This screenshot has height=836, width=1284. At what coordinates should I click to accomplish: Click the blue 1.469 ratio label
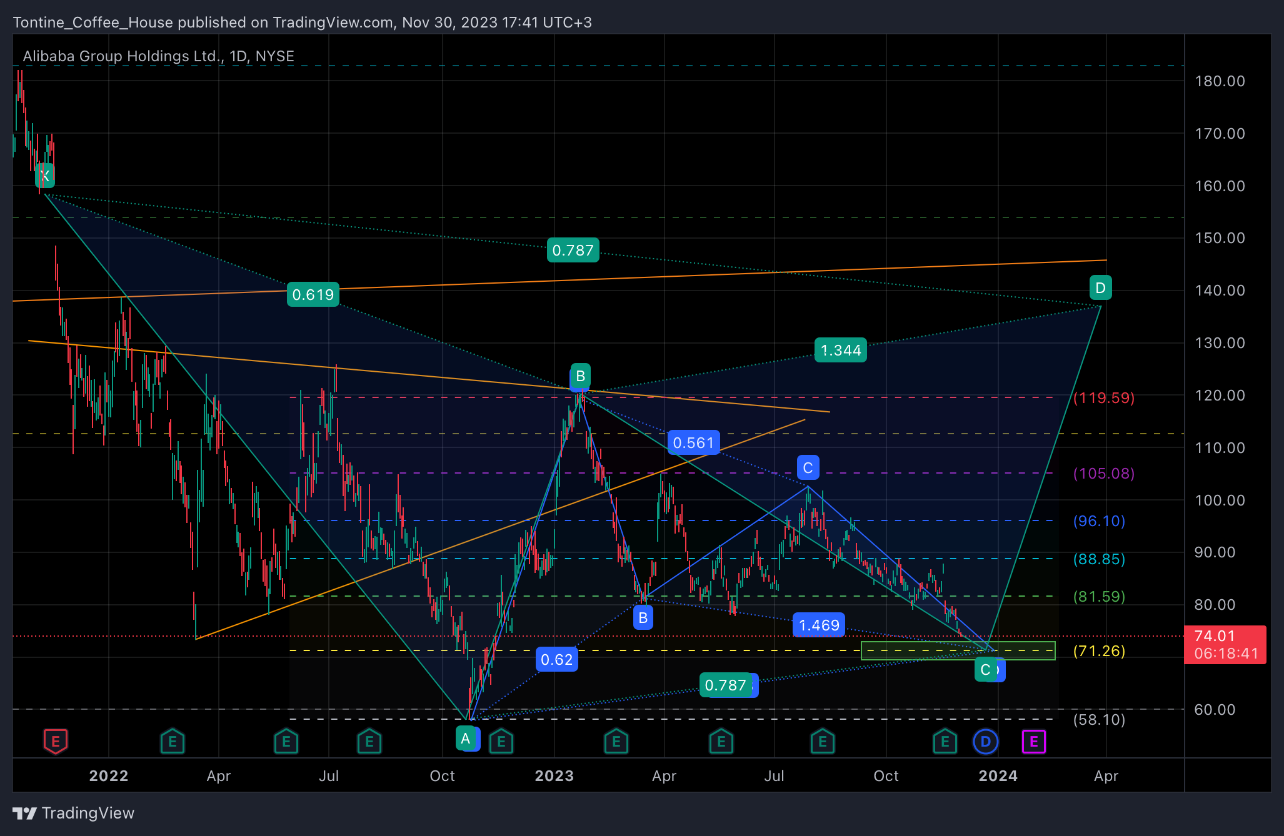[x=819, y=625]
